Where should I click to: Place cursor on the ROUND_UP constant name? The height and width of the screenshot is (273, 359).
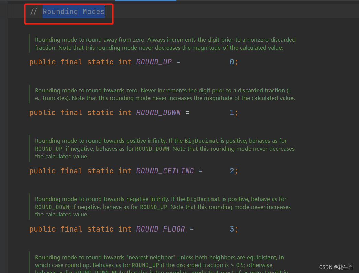tap(154, 62)
